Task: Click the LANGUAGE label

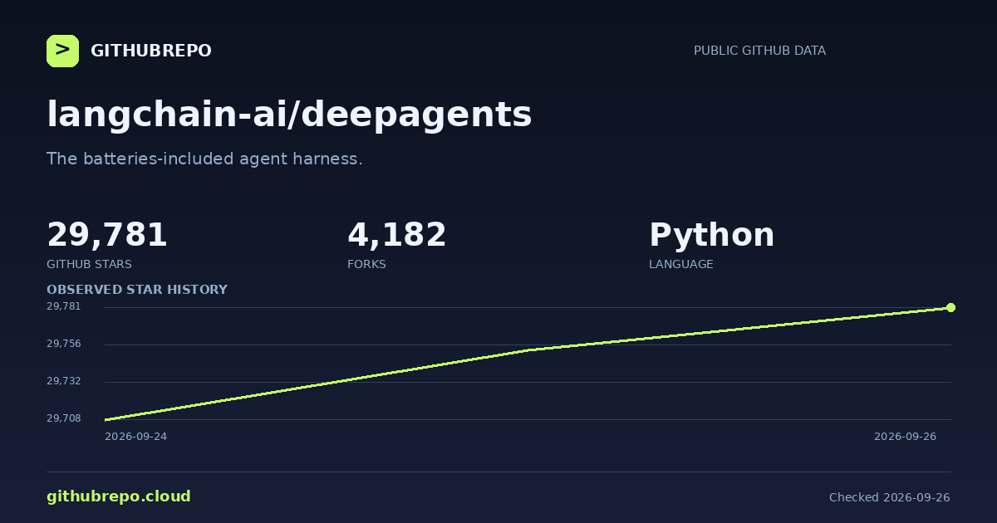Action: pyautogui.click(x=681, y=265)
